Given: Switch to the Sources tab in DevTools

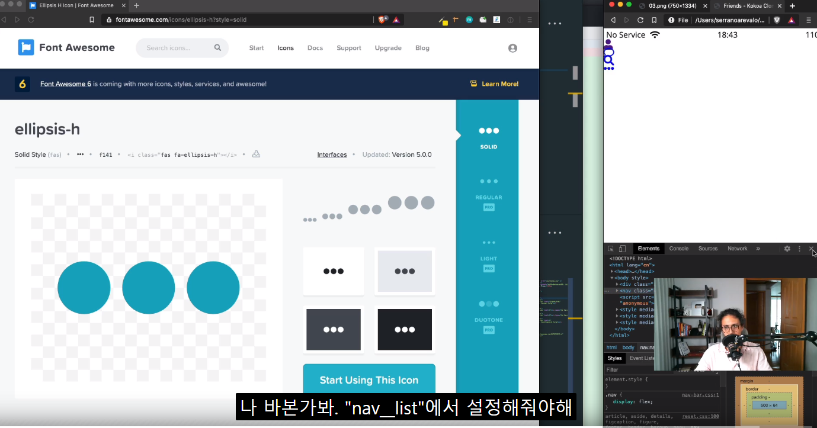Looking at the screenshot, I should [708, 249].
